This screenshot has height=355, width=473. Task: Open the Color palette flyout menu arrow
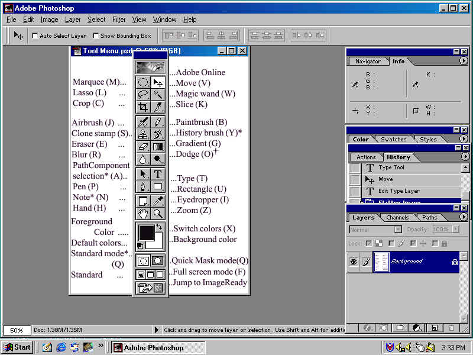[x=464, y=138]
